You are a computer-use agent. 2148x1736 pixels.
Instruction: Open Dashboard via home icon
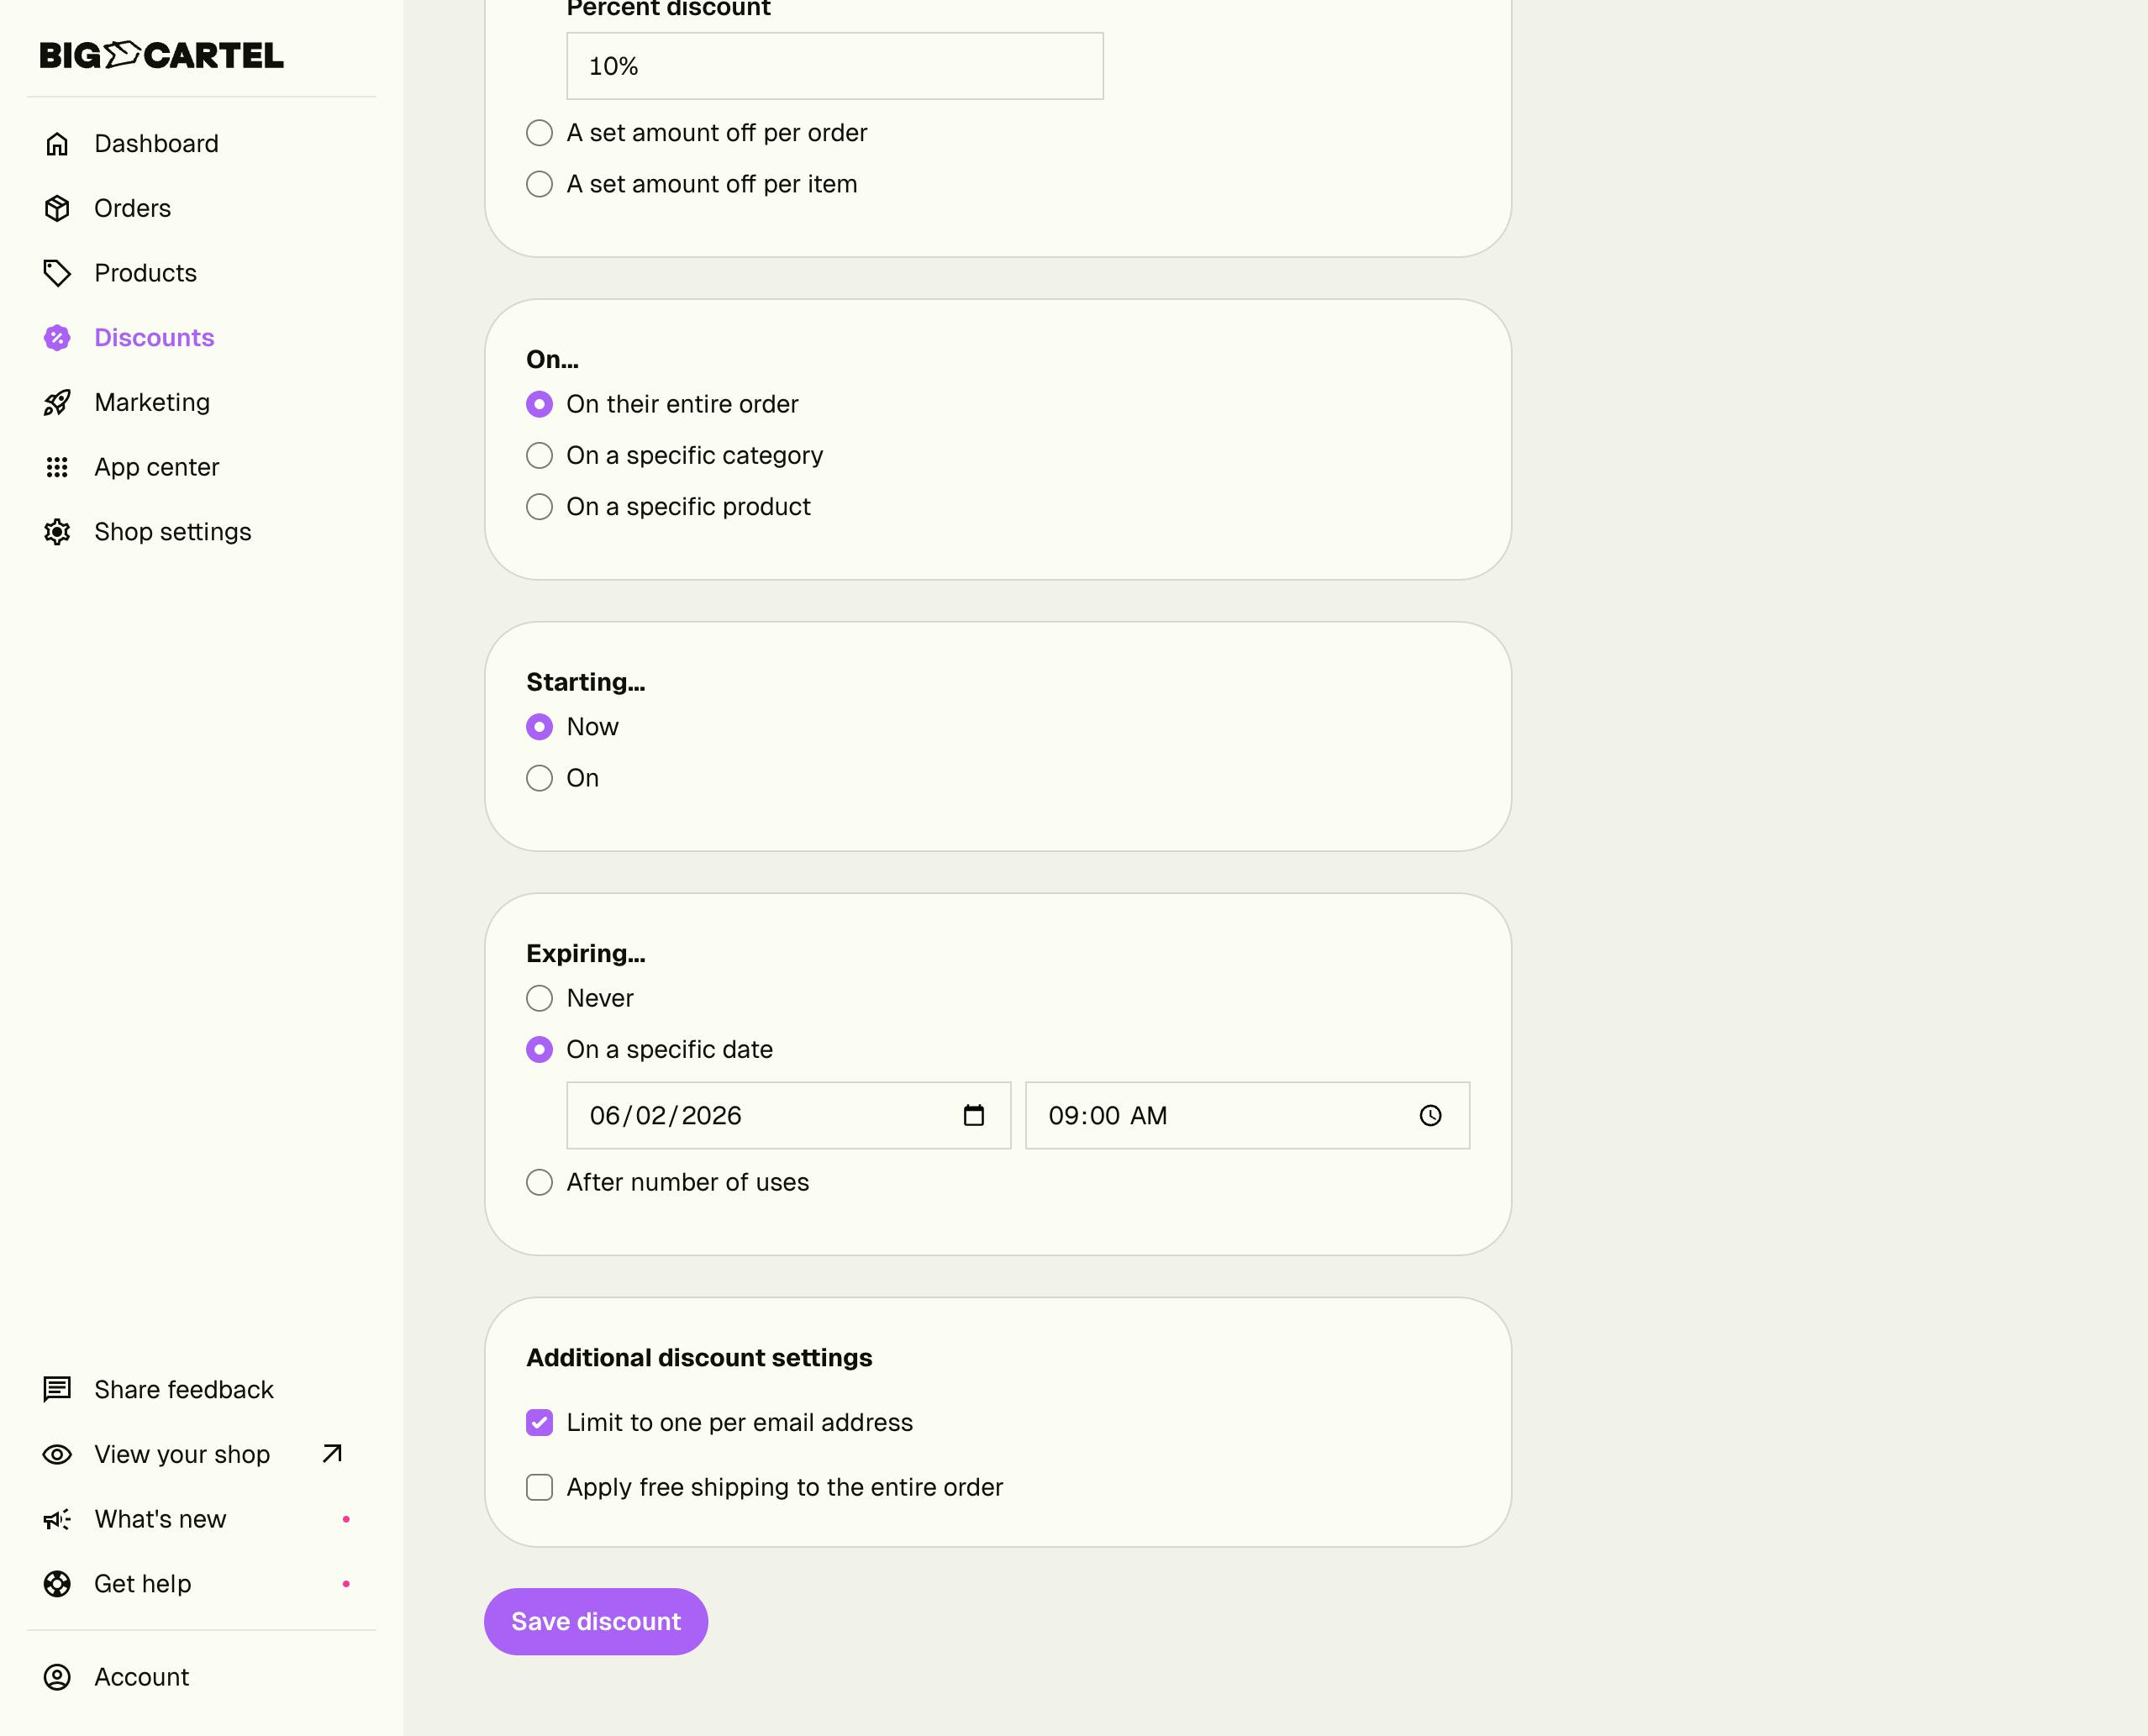pos(57,144)
